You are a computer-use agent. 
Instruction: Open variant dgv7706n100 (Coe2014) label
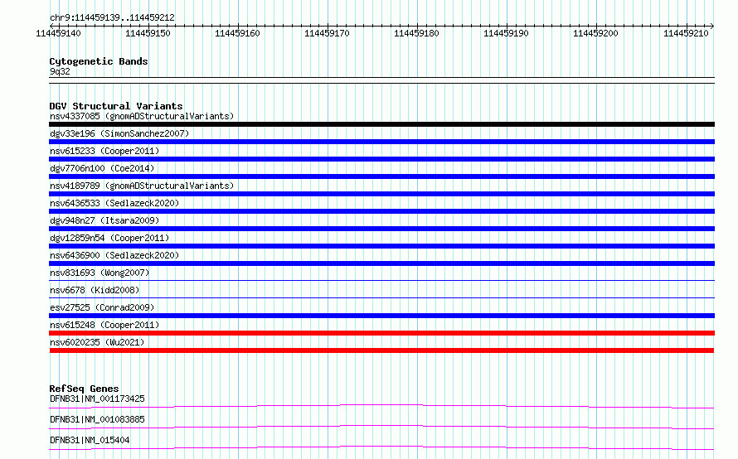point(102,168)
